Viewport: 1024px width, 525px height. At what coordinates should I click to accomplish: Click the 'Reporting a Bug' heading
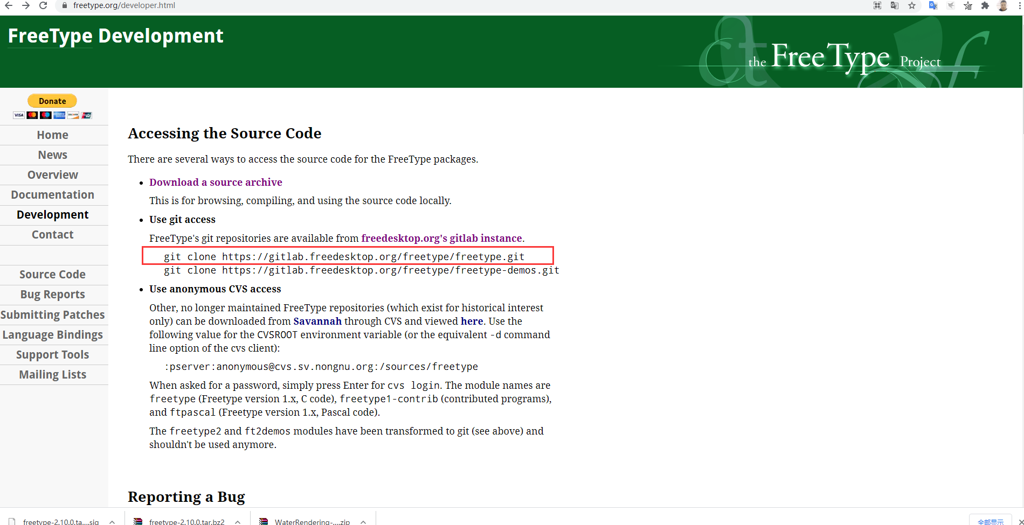click(186, 497)
